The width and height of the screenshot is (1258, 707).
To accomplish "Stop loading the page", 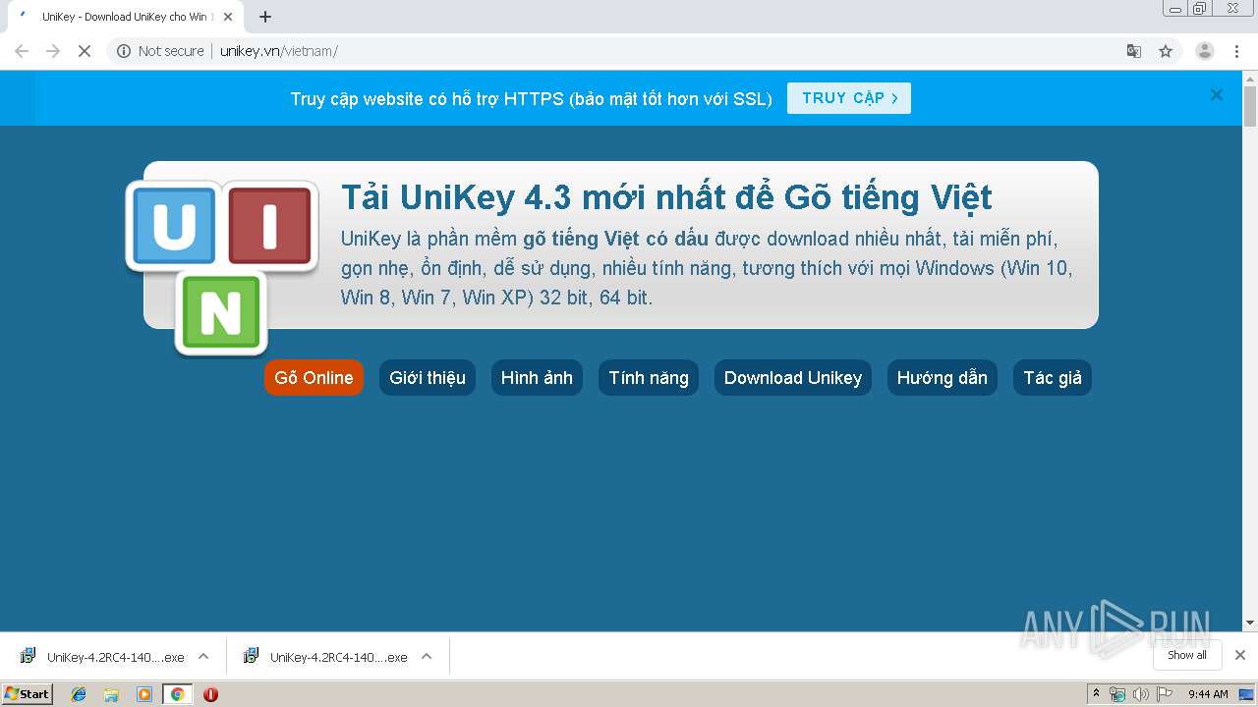I will point(85,51).
